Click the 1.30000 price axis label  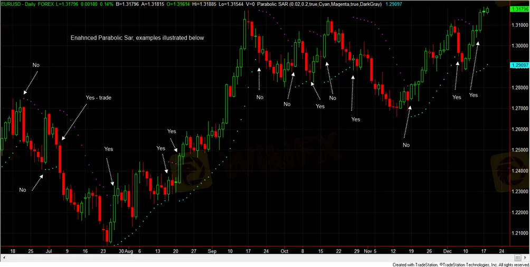click(x=519, y=46)
